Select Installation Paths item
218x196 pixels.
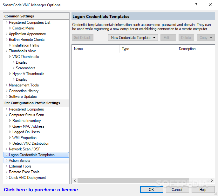[25, 45]
